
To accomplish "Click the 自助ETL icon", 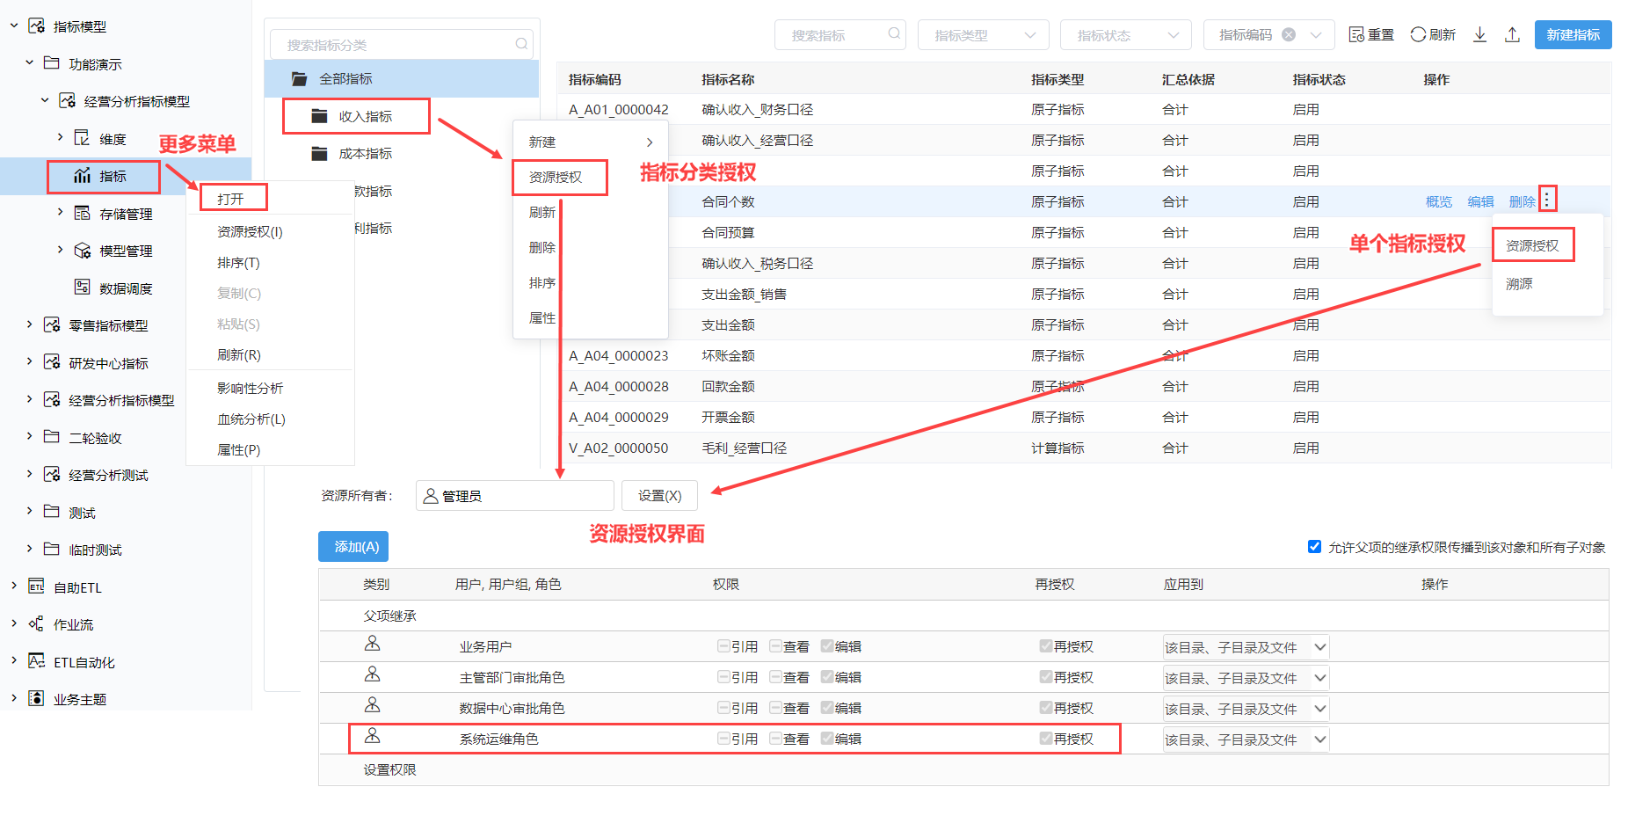I will pos(36,586).
